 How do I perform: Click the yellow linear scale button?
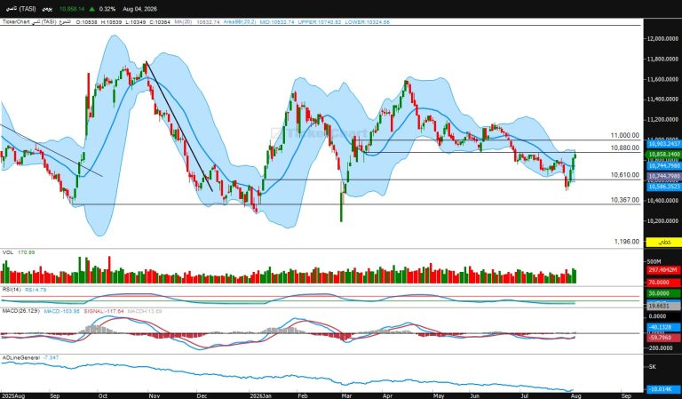pyautogui.click(x=663, y=243)
